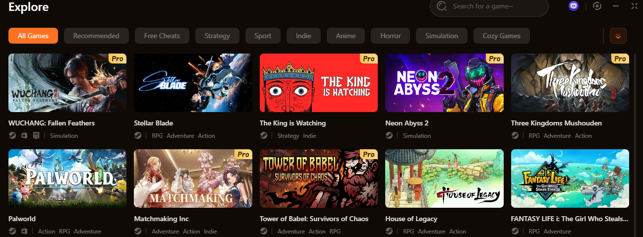Click the Steam icon under The King is Watching
The image size is (643, 237).
pyautogui.click(x=264, y=135)
